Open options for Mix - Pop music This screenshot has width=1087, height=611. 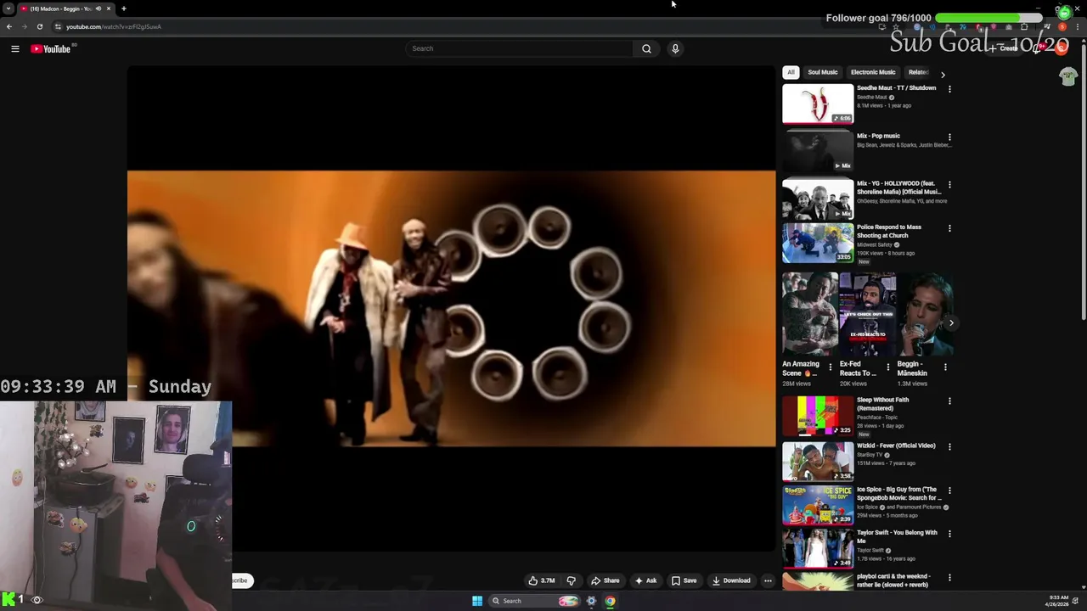[949, 137]
